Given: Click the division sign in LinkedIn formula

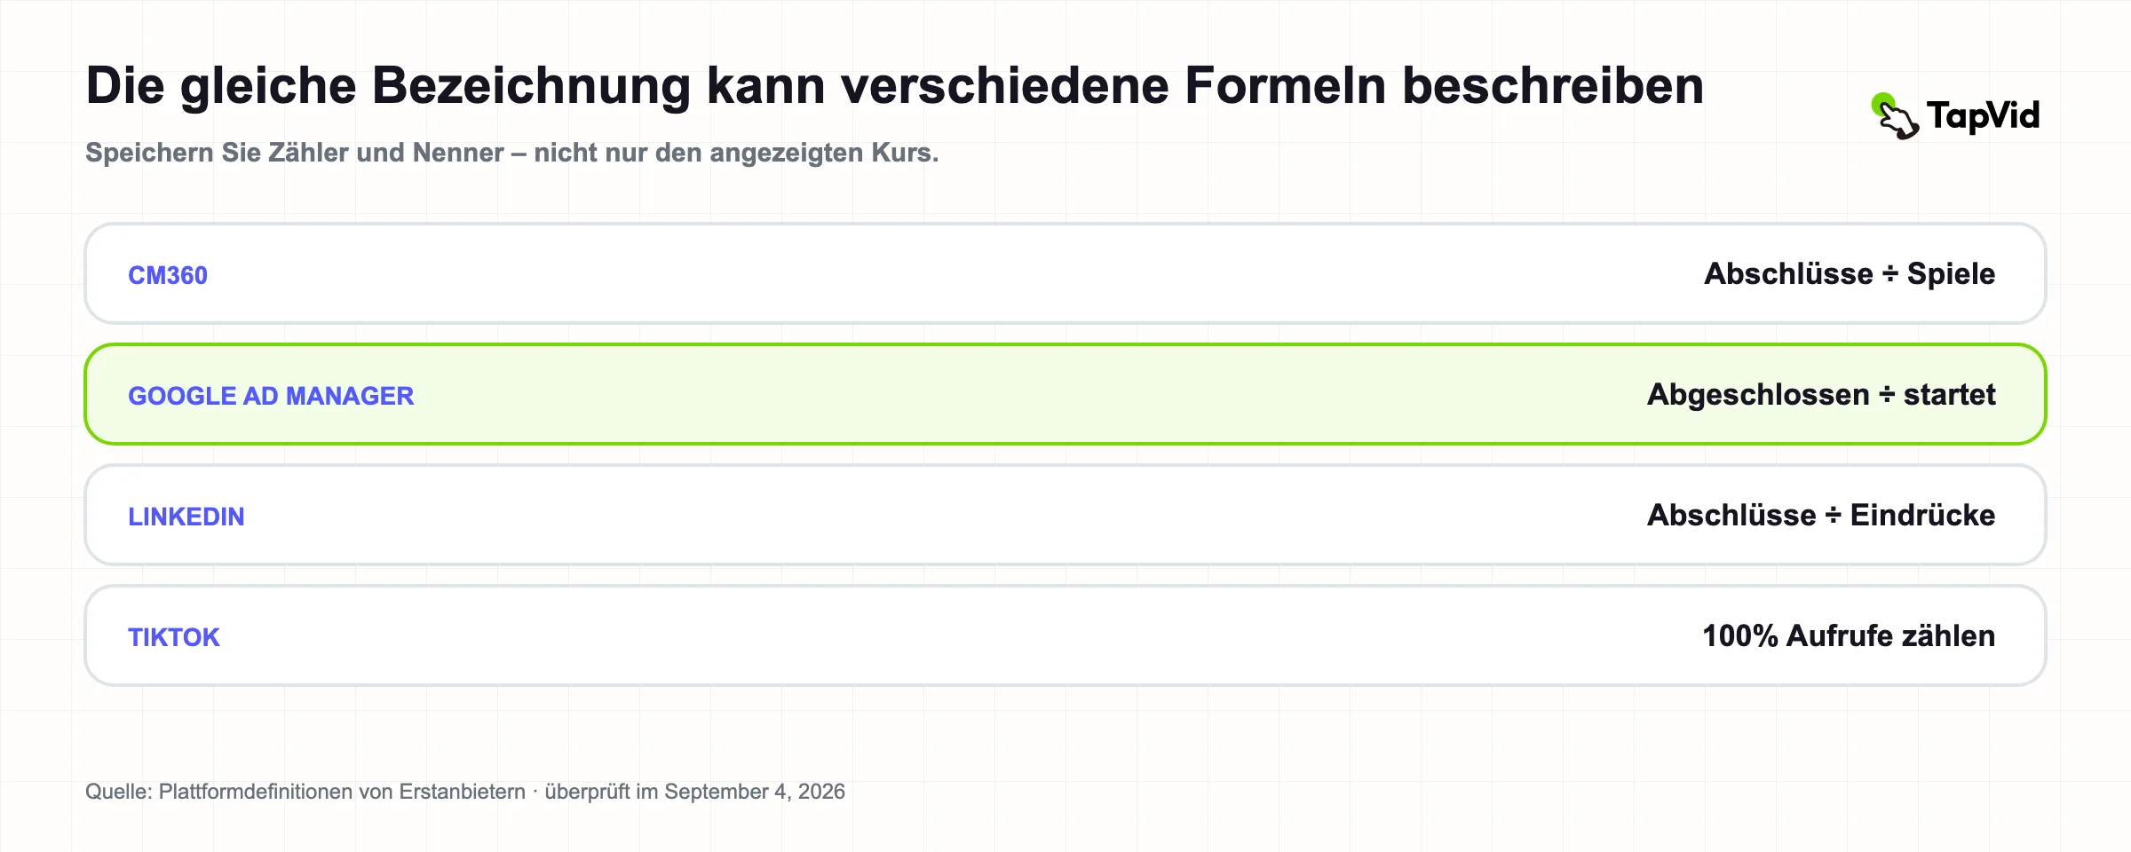Looking at the screenshot, I should click(x=1834, y=516).
